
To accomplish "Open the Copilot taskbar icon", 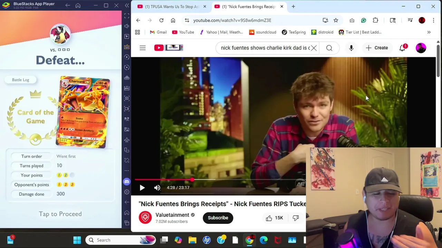I will tap(178, 240).
